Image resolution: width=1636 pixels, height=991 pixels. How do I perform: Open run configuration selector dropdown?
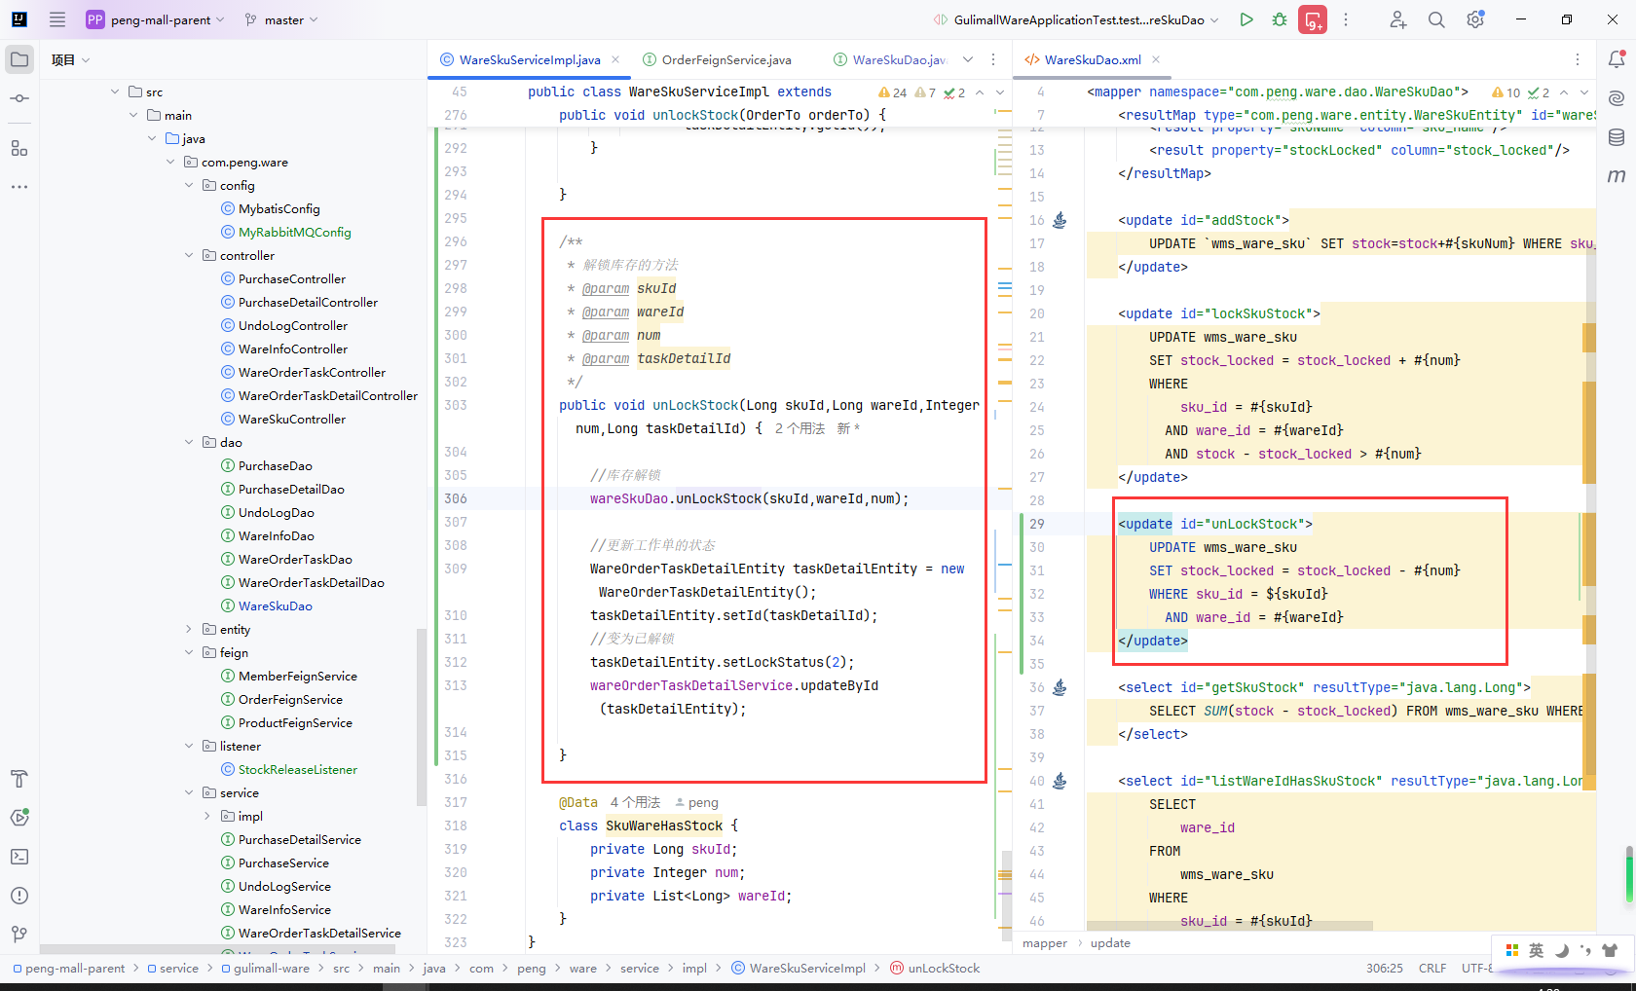(1076, 19)
